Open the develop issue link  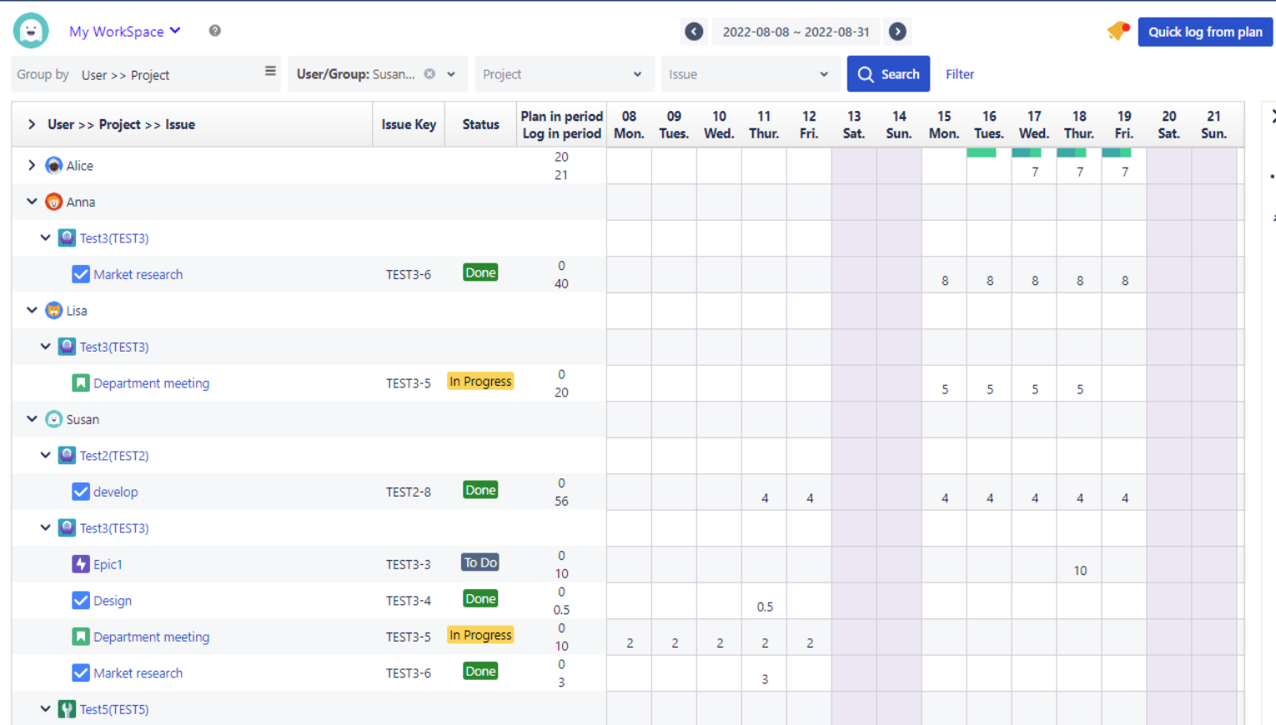coord(116,492)
